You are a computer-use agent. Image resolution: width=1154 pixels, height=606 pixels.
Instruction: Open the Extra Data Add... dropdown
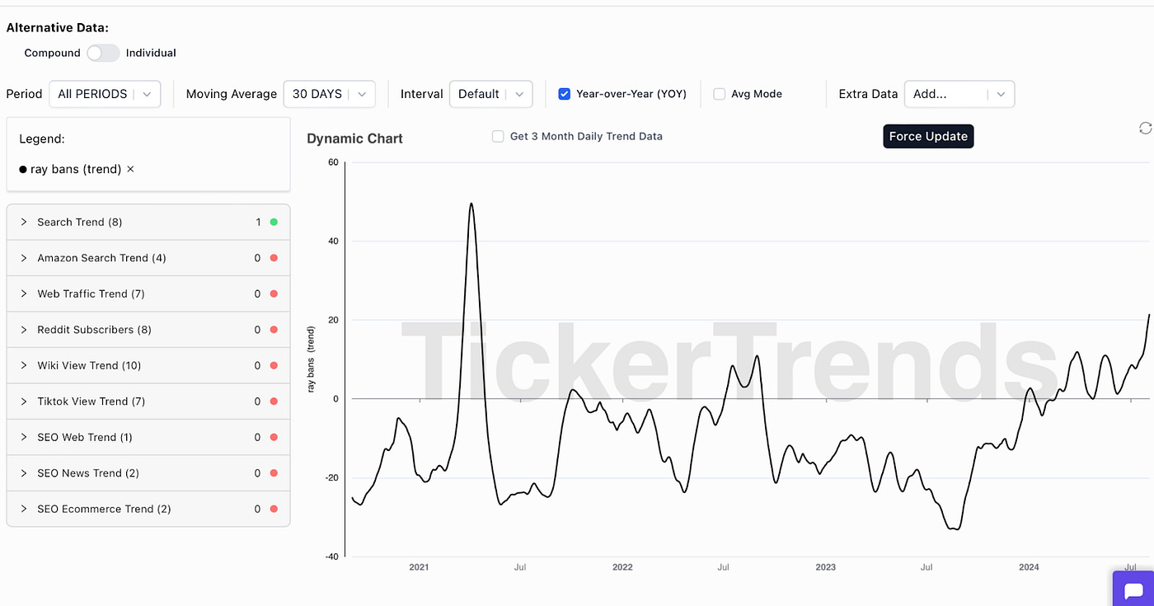pyautogui.click(x=959, y=94)
